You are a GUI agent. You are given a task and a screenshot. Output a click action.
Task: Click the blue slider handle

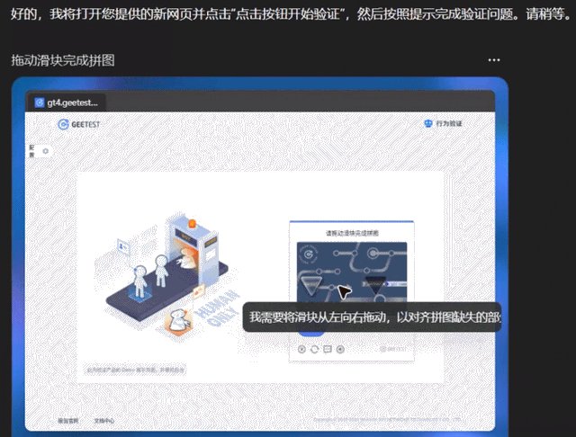click(x=311, y=334)
